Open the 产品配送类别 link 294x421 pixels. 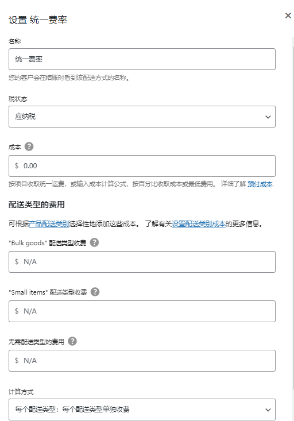pos(49,223)
